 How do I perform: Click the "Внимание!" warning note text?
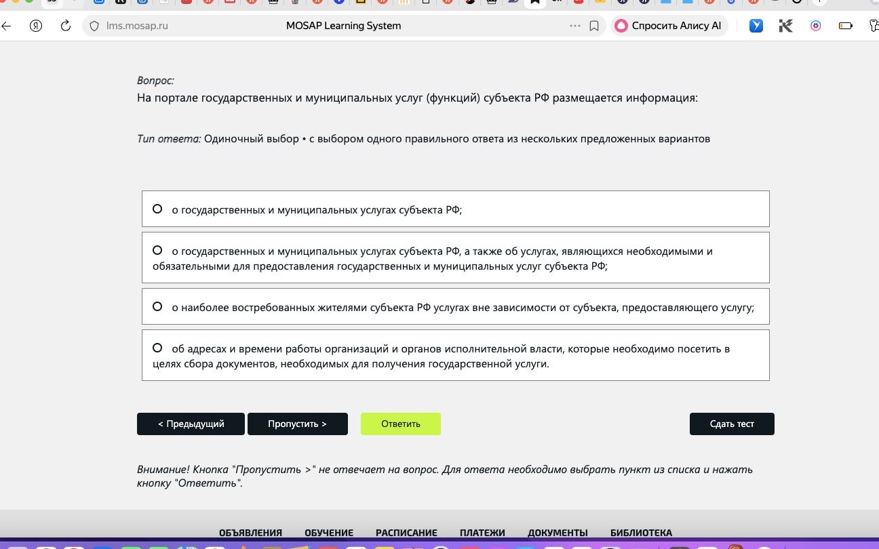click(x=445, y=476)
